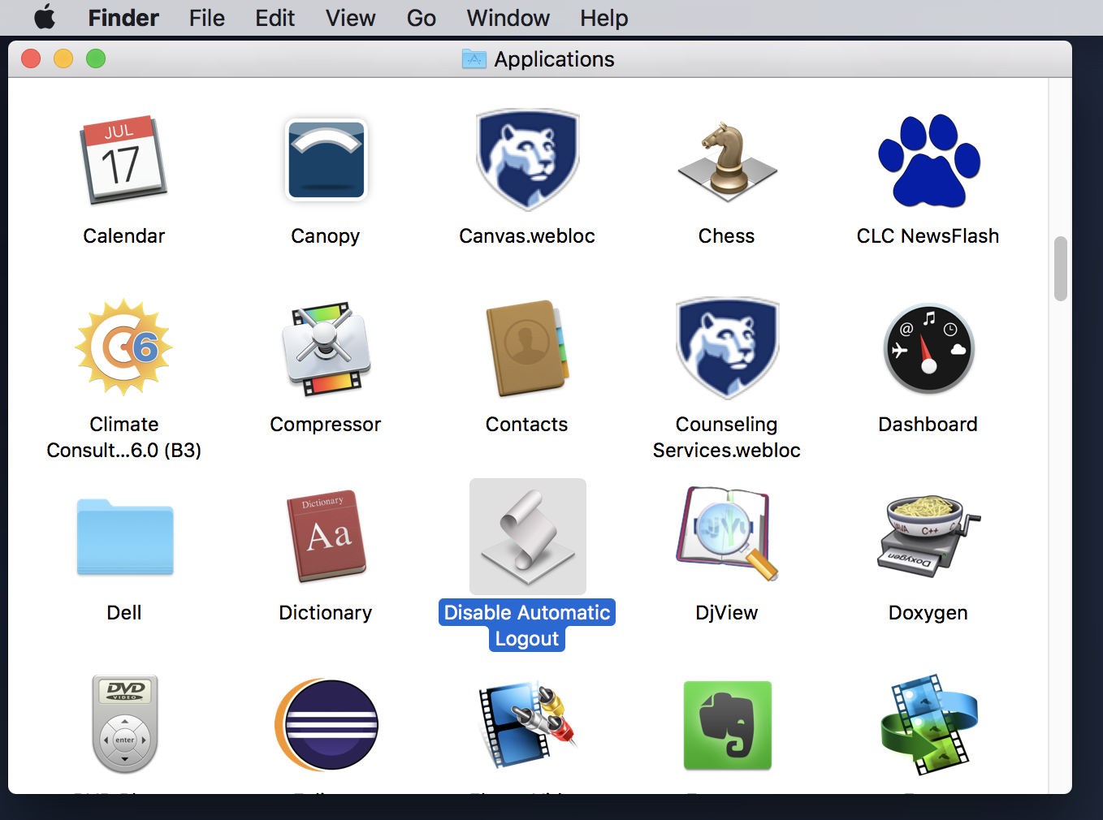Click the 'Calendar' name label
Image resolution: width=1103 pixels, height=820 pixels.
pyautogui.click(x=124, y=236)
